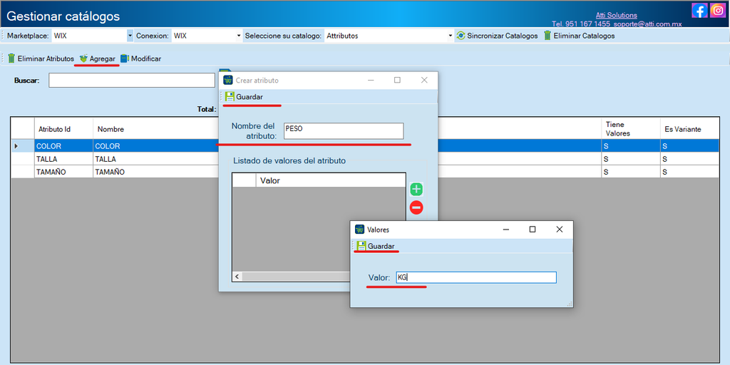The image size is (730, 365).
Task: Open the Instagram icon link
Action: pyautogui.click(x=718, y=10)
